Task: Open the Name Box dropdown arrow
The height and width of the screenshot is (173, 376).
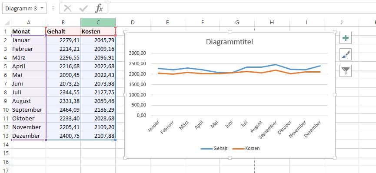Action: coord(42,8)
